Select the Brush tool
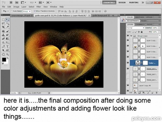Viewport: 162px width, 122px height. pos(8,31)
